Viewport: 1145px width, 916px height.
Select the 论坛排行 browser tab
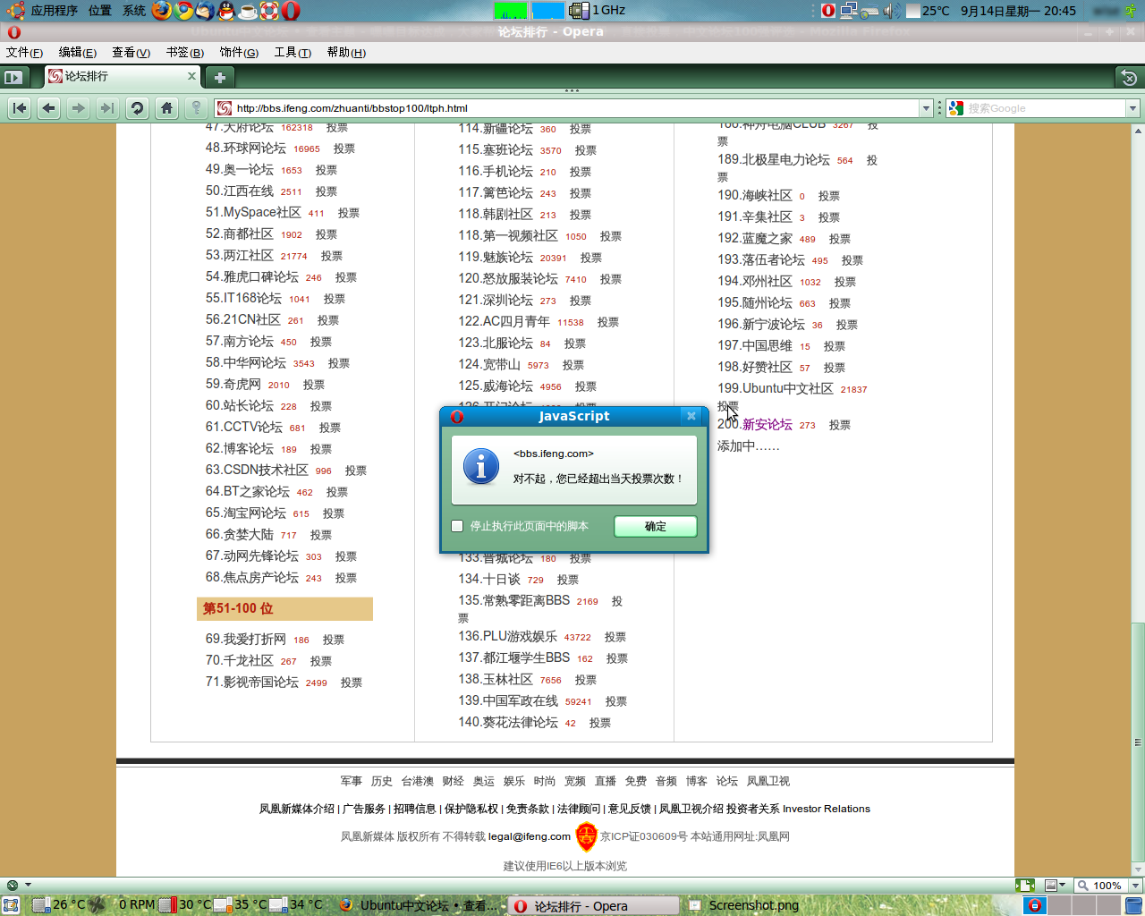point(123,77)
